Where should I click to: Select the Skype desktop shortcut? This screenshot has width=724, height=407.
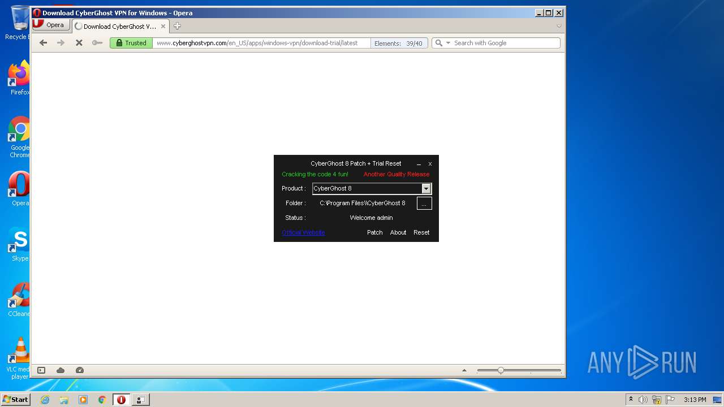point(19,244)
